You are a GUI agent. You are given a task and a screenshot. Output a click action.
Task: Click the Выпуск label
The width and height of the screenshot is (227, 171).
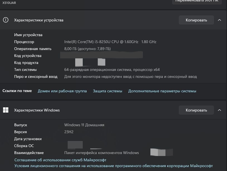pyautogui.click(x=21, y=125)
